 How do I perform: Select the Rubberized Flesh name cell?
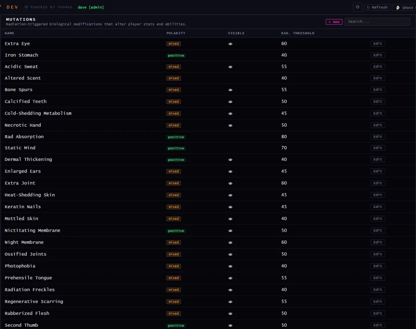click(27, 313)
